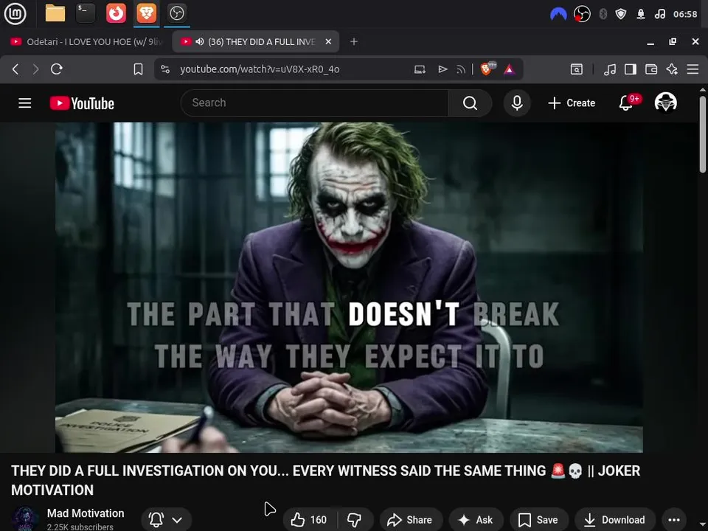Like the video with 160 likes
Screen dimensions: 708x531
(x=310, y=520)
